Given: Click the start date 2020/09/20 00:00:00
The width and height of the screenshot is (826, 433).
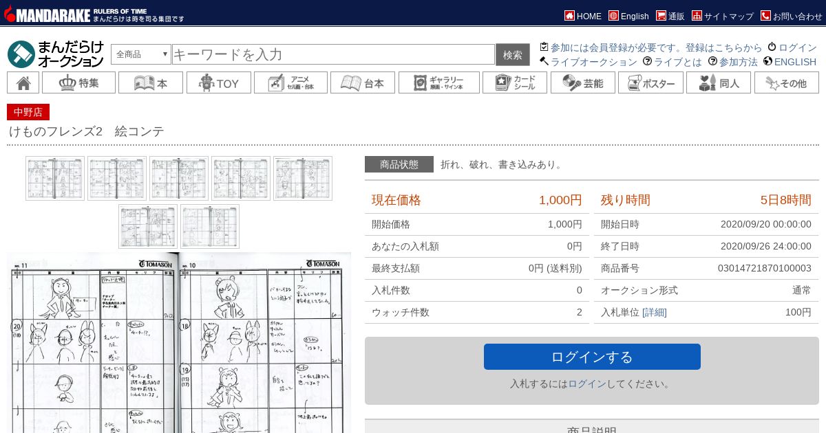Looking at the screenshot, I should [766, 224].
